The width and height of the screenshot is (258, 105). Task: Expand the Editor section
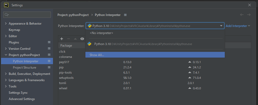point(6,36)
